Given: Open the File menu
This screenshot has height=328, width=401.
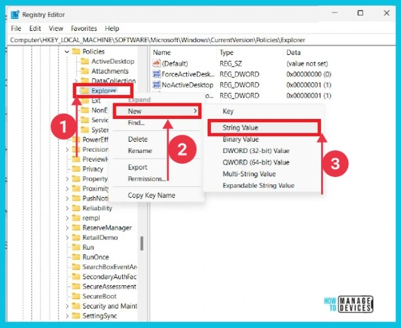Looking at the screenshot, I should click(16, 28).
